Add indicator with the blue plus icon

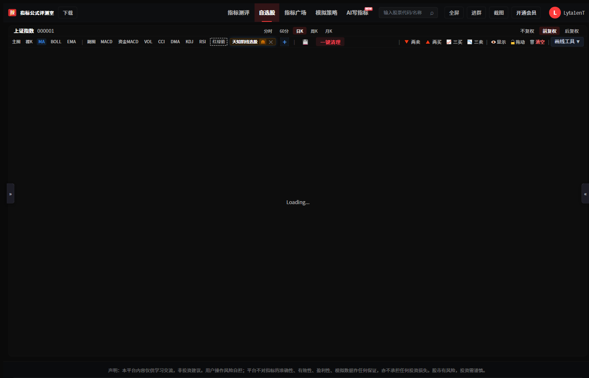pyautogui.click(x=285, y=42)
